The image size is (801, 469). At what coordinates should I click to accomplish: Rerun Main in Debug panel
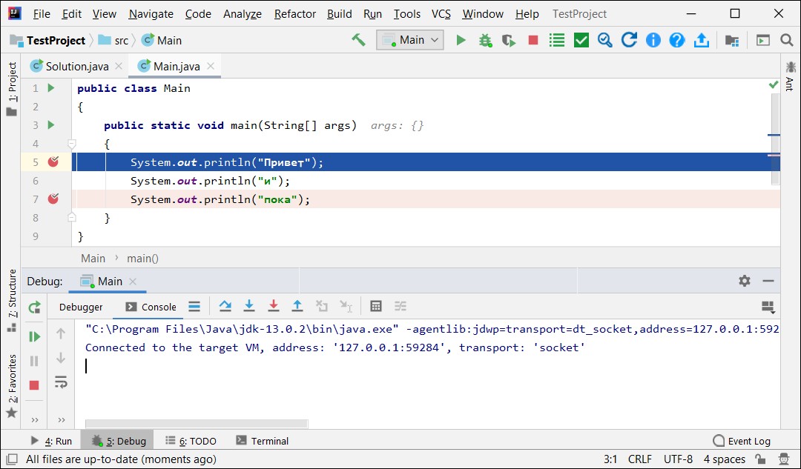click(34, 307)
